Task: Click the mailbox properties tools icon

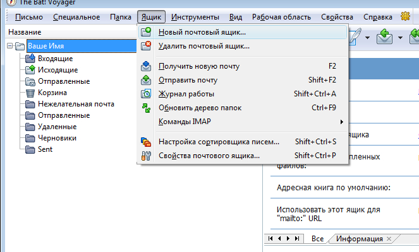Action: click(146, 156)
